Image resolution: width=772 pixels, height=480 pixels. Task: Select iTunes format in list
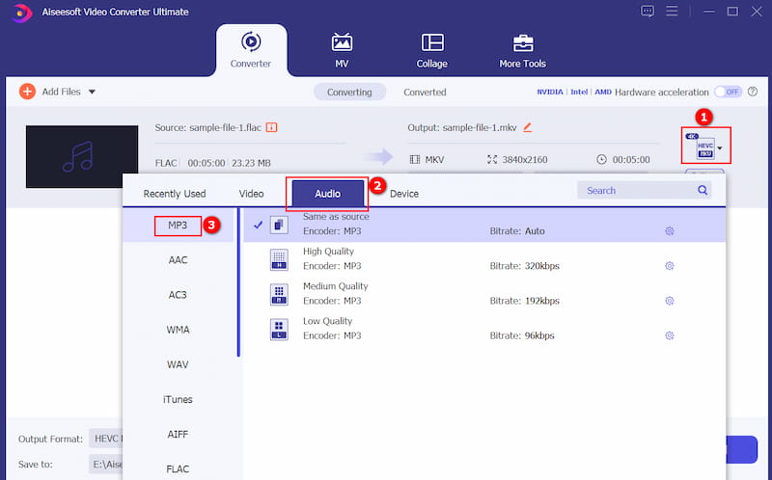(178, 400)
